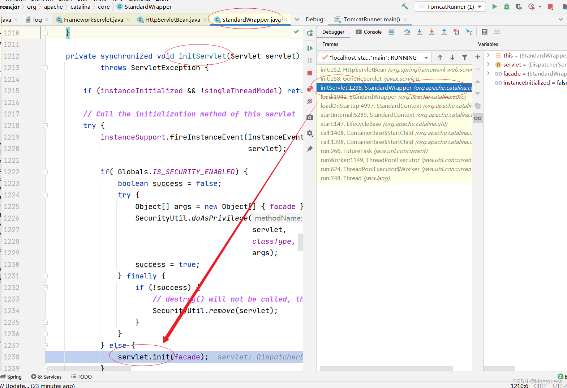This screenshot has height=388, width=567.
Task: Click Step Into
Action: pyautogui.click(x=420, y=32)
